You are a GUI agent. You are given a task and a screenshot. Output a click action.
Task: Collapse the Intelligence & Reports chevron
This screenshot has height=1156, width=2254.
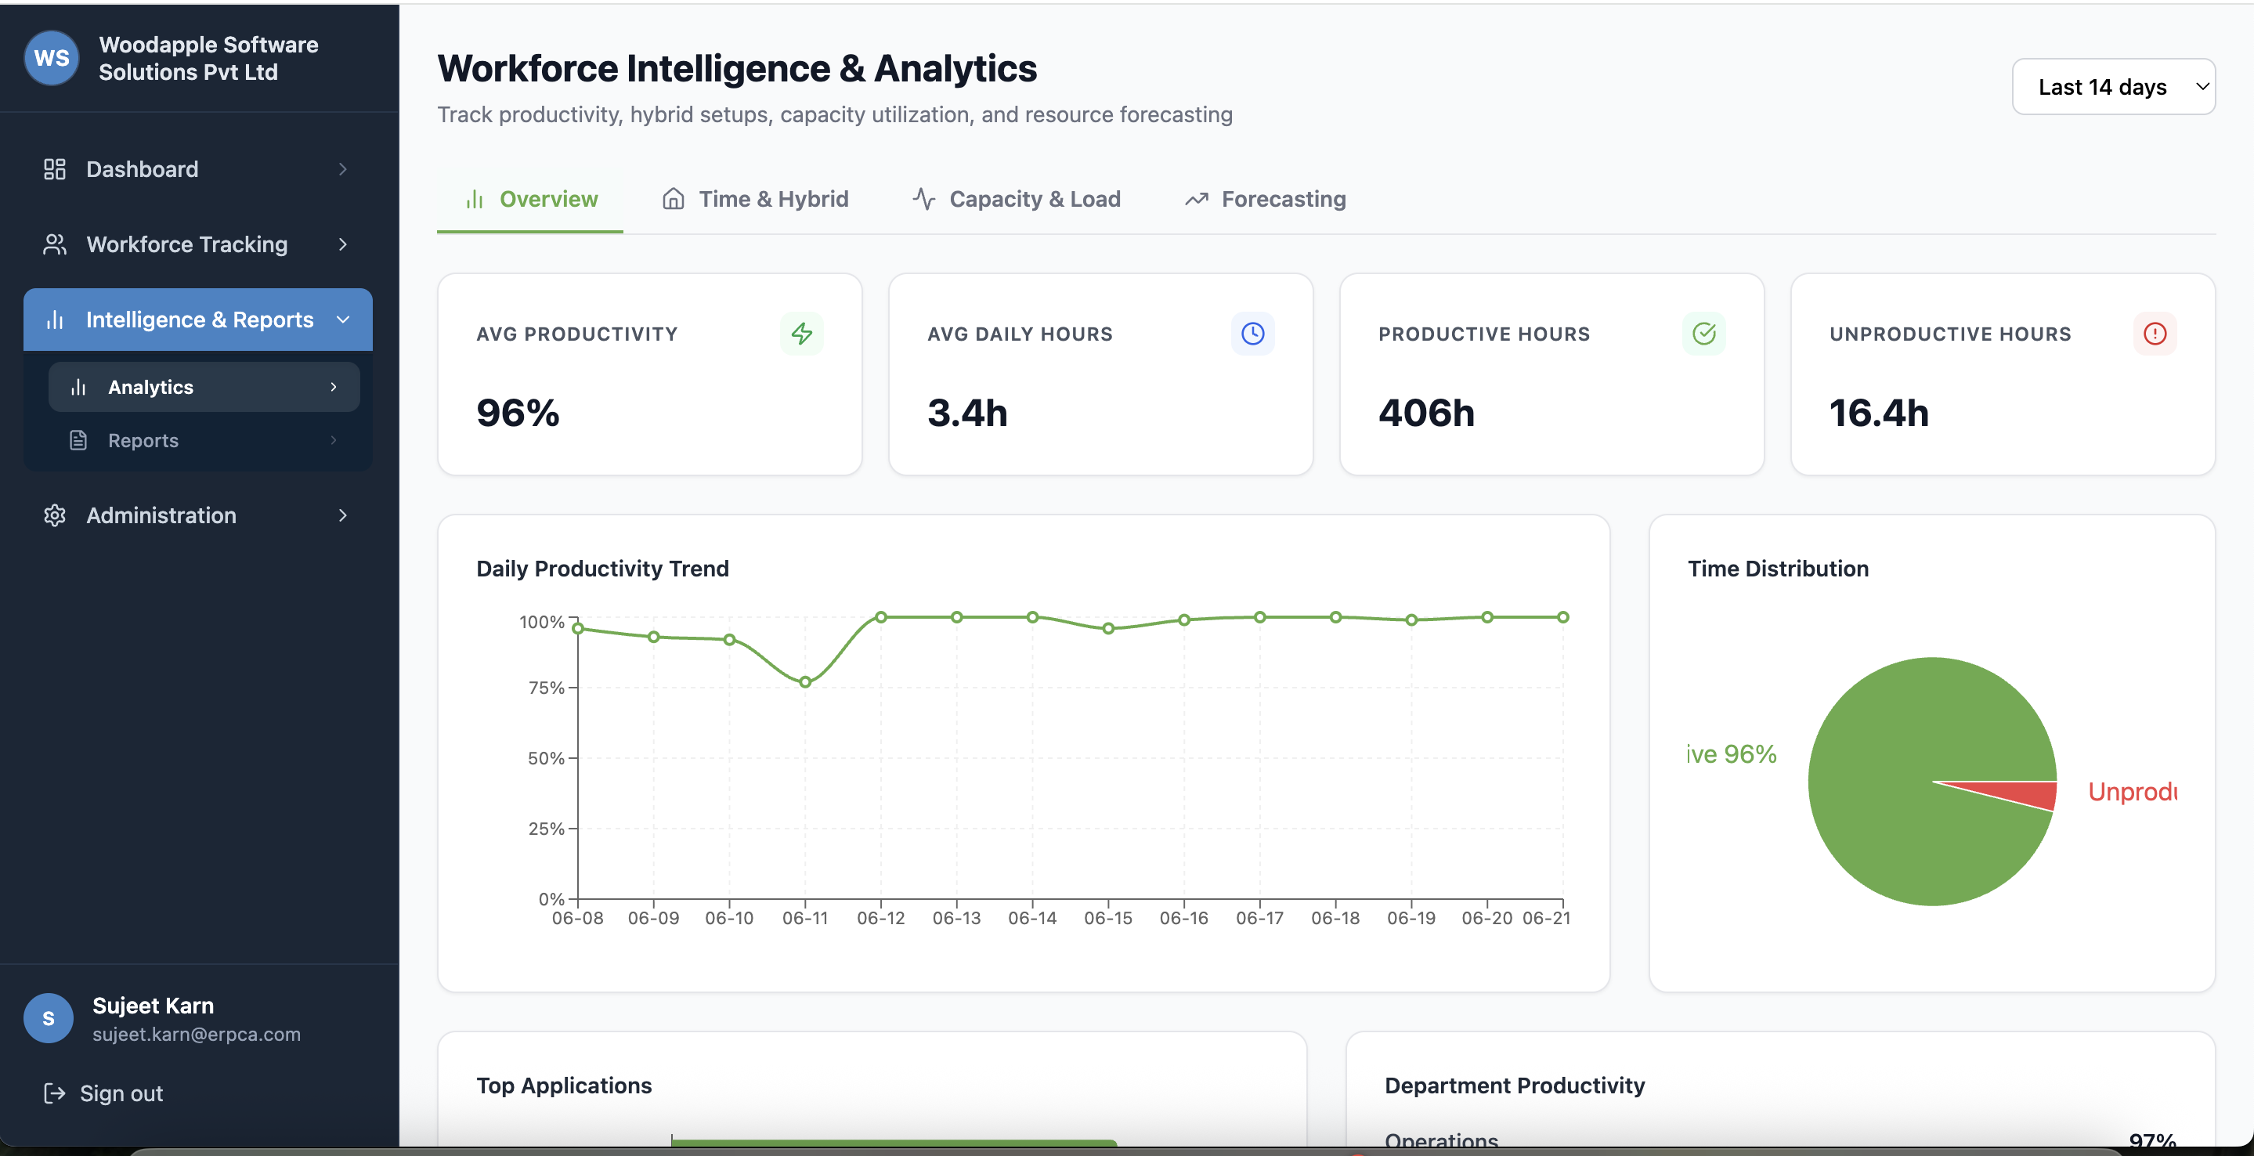coord(342,320)
